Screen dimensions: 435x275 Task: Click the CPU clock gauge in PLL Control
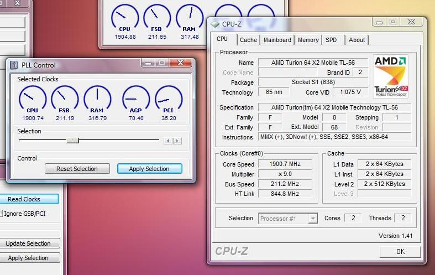click(x=33, y=99)
